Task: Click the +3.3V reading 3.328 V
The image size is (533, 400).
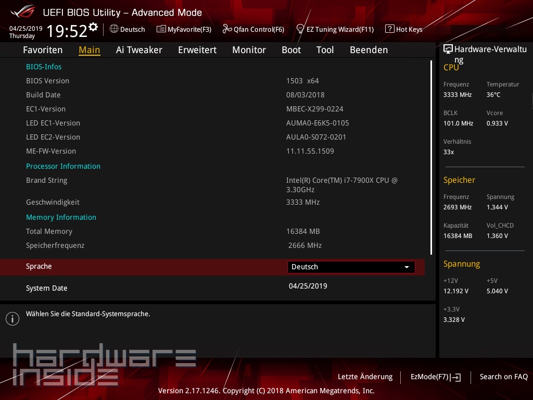Action: 454,320
